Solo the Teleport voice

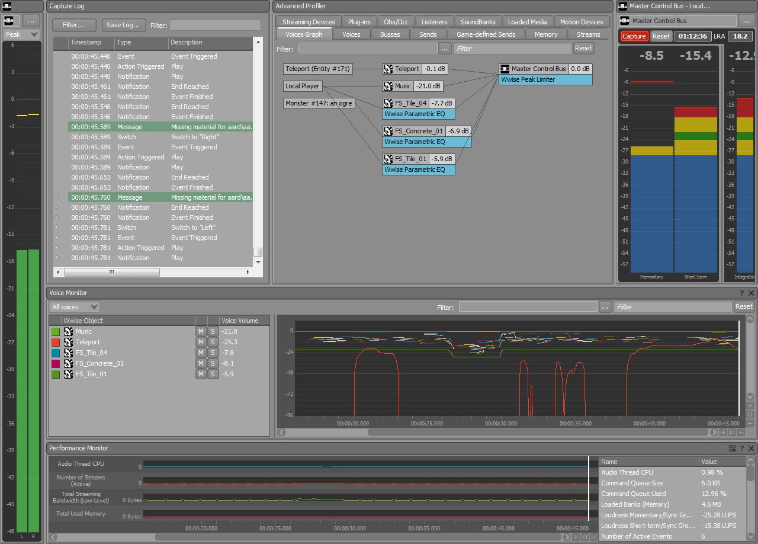(x=213, y=342)
